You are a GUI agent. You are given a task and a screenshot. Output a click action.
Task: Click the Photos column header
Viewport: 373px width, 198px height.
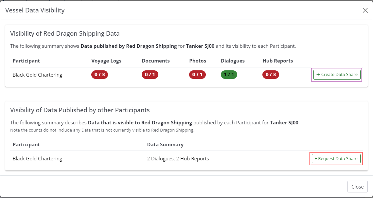[x=198, y=61]
